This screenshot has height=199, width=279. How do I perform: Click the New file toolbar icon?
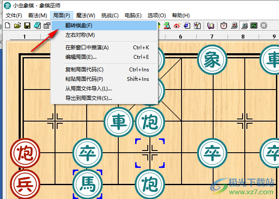8,26
